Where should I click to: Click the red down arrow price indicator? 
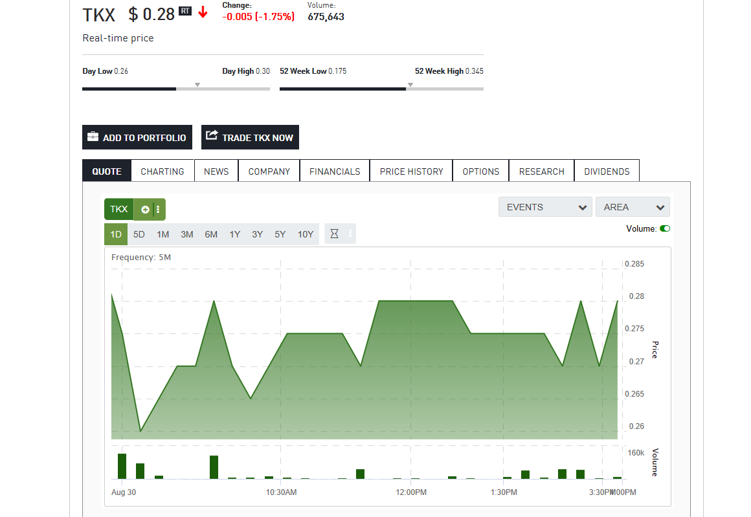click(203, 12)
